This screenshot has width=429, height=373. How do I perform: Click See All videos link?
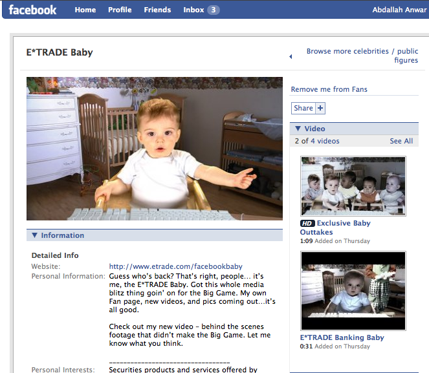[401, 141]
